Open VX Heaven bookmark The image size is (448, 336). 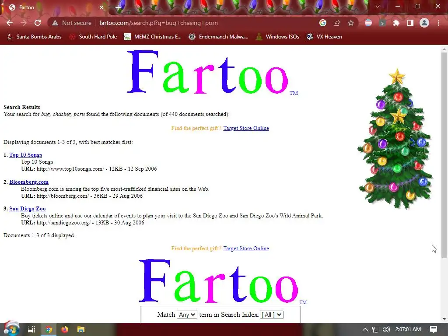[324, 37]
